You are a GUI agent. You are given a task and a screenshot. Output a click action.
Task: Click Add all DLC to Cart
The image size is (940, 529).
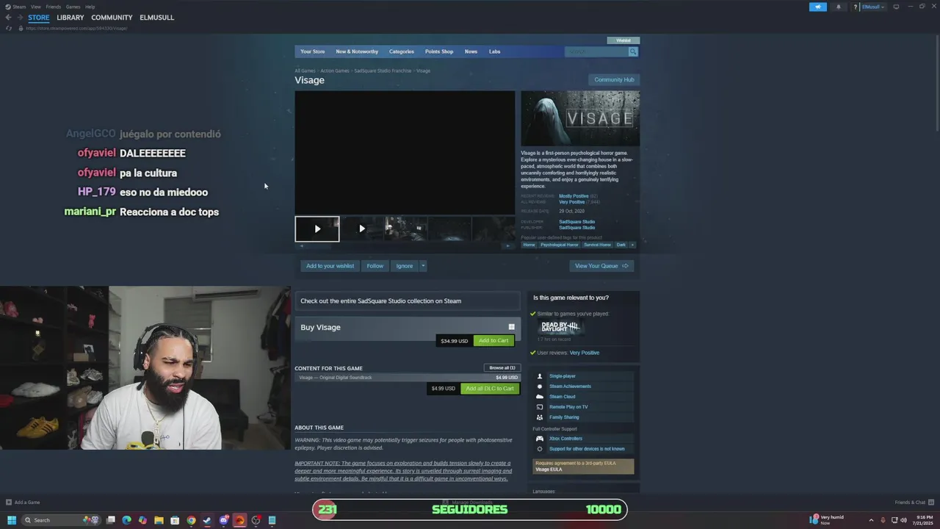tap(490, 389)
